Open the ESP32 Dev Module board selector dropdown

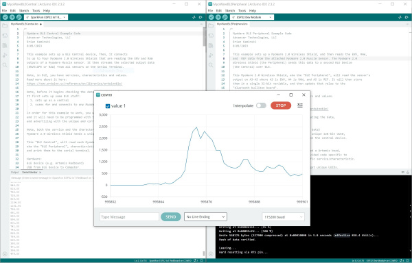coord(252,17)
